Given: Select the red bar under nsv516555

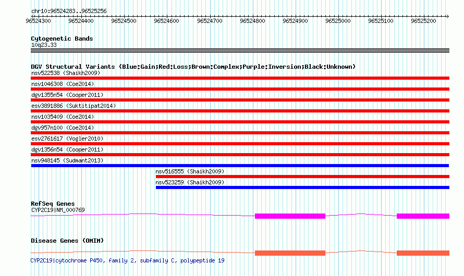Looking at the screenshot, I should [302, 177].
